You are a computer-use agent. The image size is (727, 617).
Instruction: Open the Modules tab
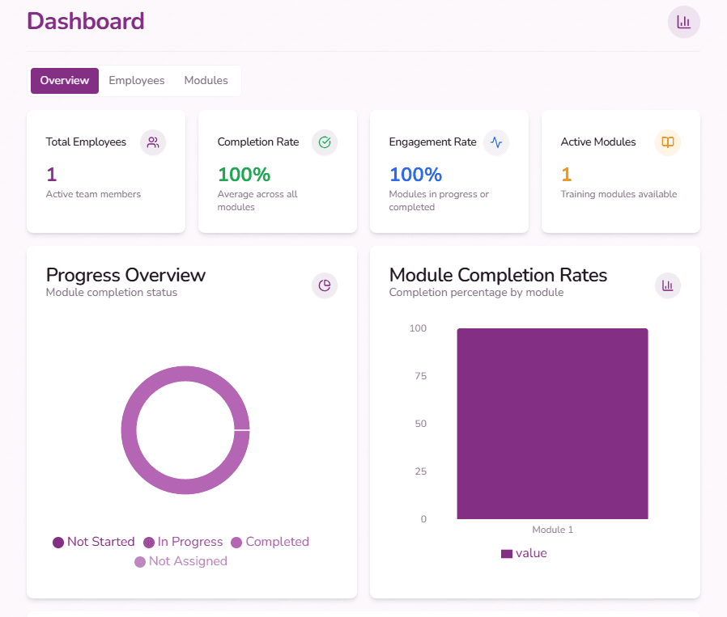click(206, 80)
